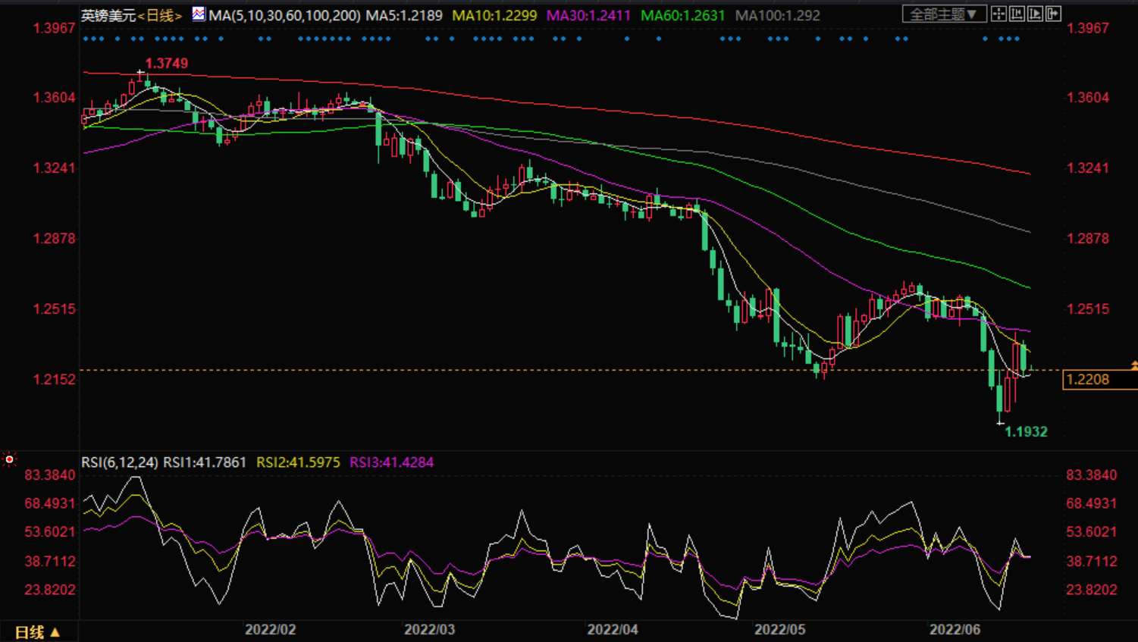Click 1.2515 on the right price axis
This screenshot has width=1138, height=642.
click(x=1088, y=309)
